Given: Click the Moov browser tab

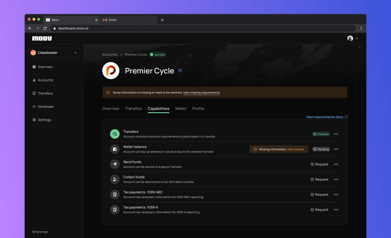Looking at the screenshot, I should [72, 20].
